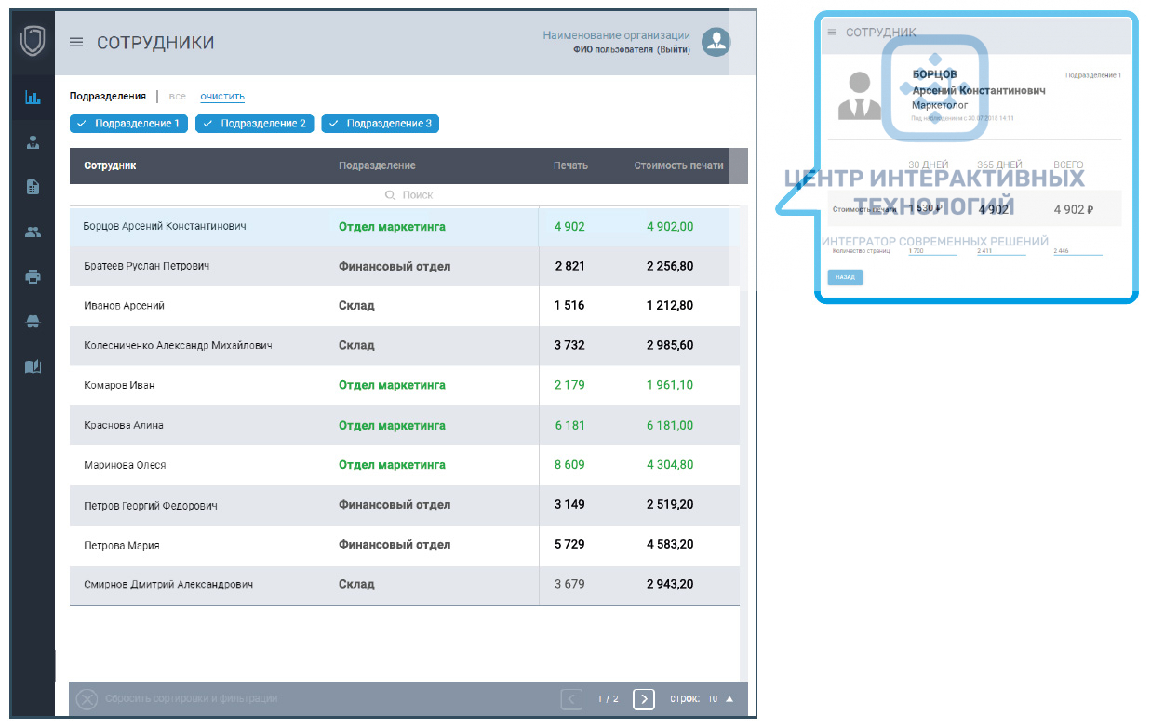Open the printer sidebar icon
The width and height of the screenshot is (1151, 728).
click(33, 276)
